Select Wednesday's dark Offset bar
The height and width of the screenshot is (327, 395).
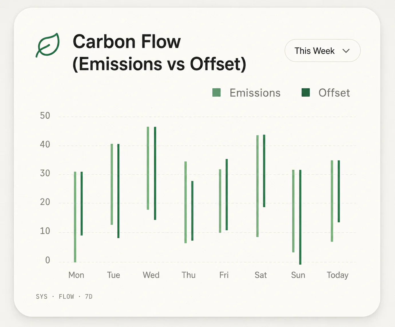(155, 173)
